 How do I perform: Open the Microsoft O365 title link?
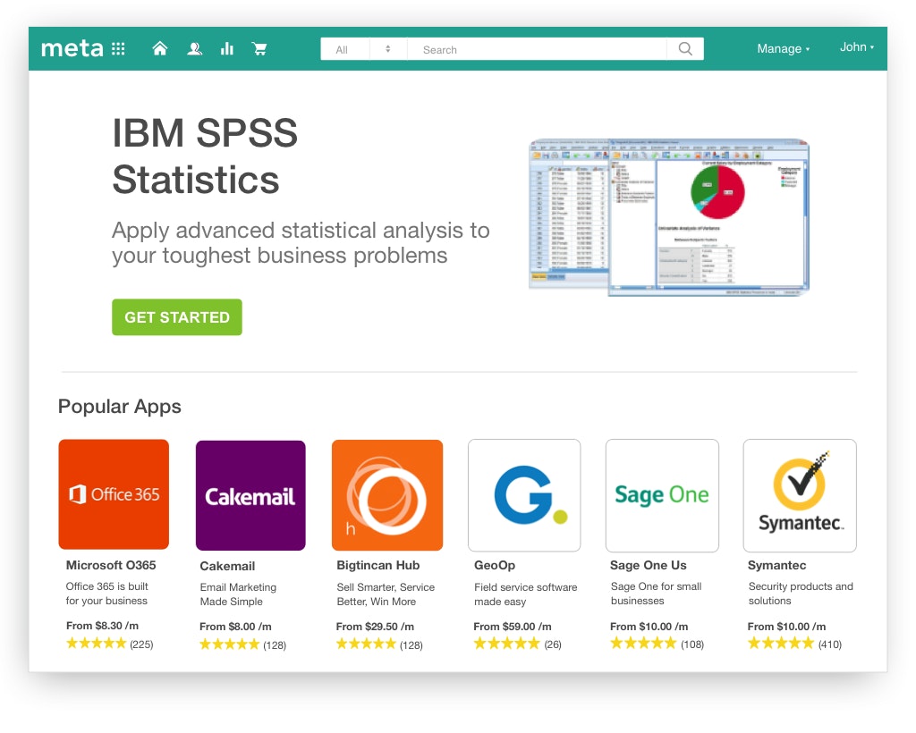coord(111,565)
